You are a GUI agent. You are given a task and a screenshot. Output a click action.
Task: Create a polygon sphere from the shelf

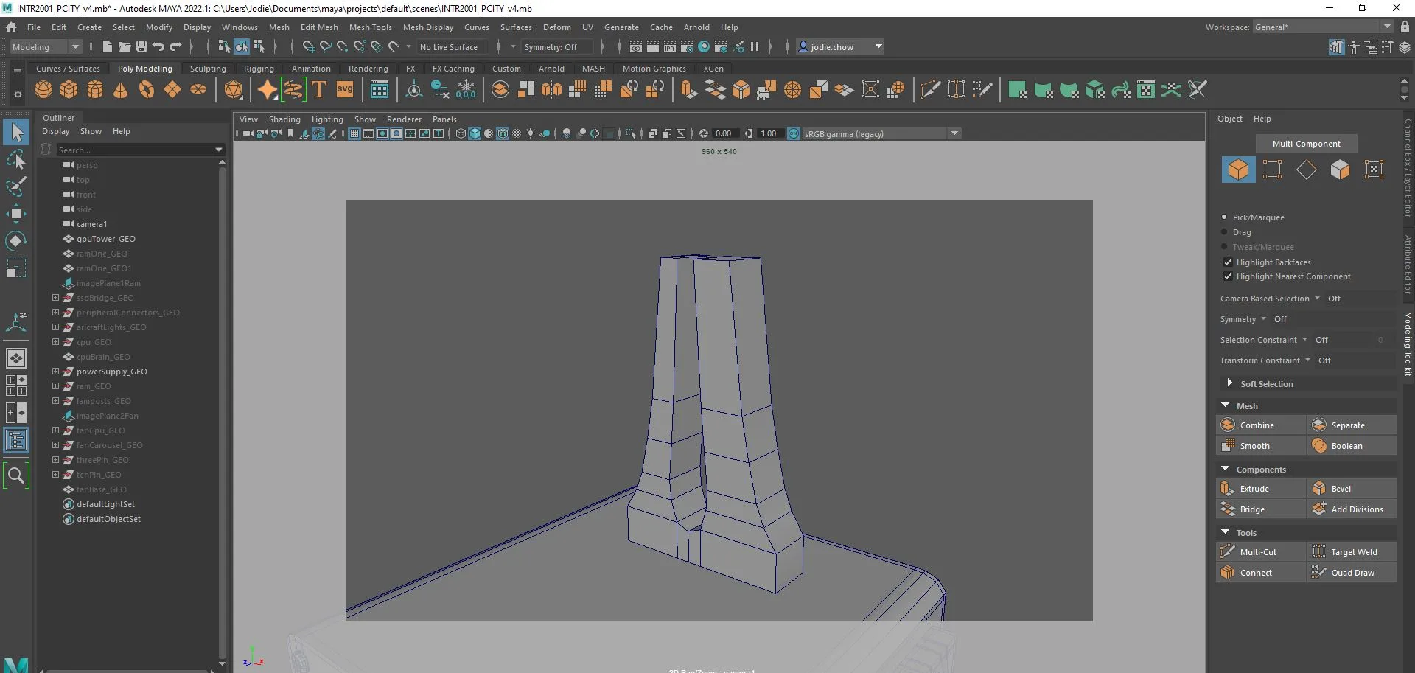[43, 90]
